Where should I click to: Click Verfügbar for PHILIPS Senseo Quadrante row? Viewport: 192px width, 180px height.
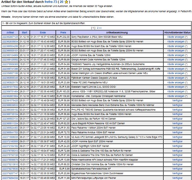click(x=177, y=110)
